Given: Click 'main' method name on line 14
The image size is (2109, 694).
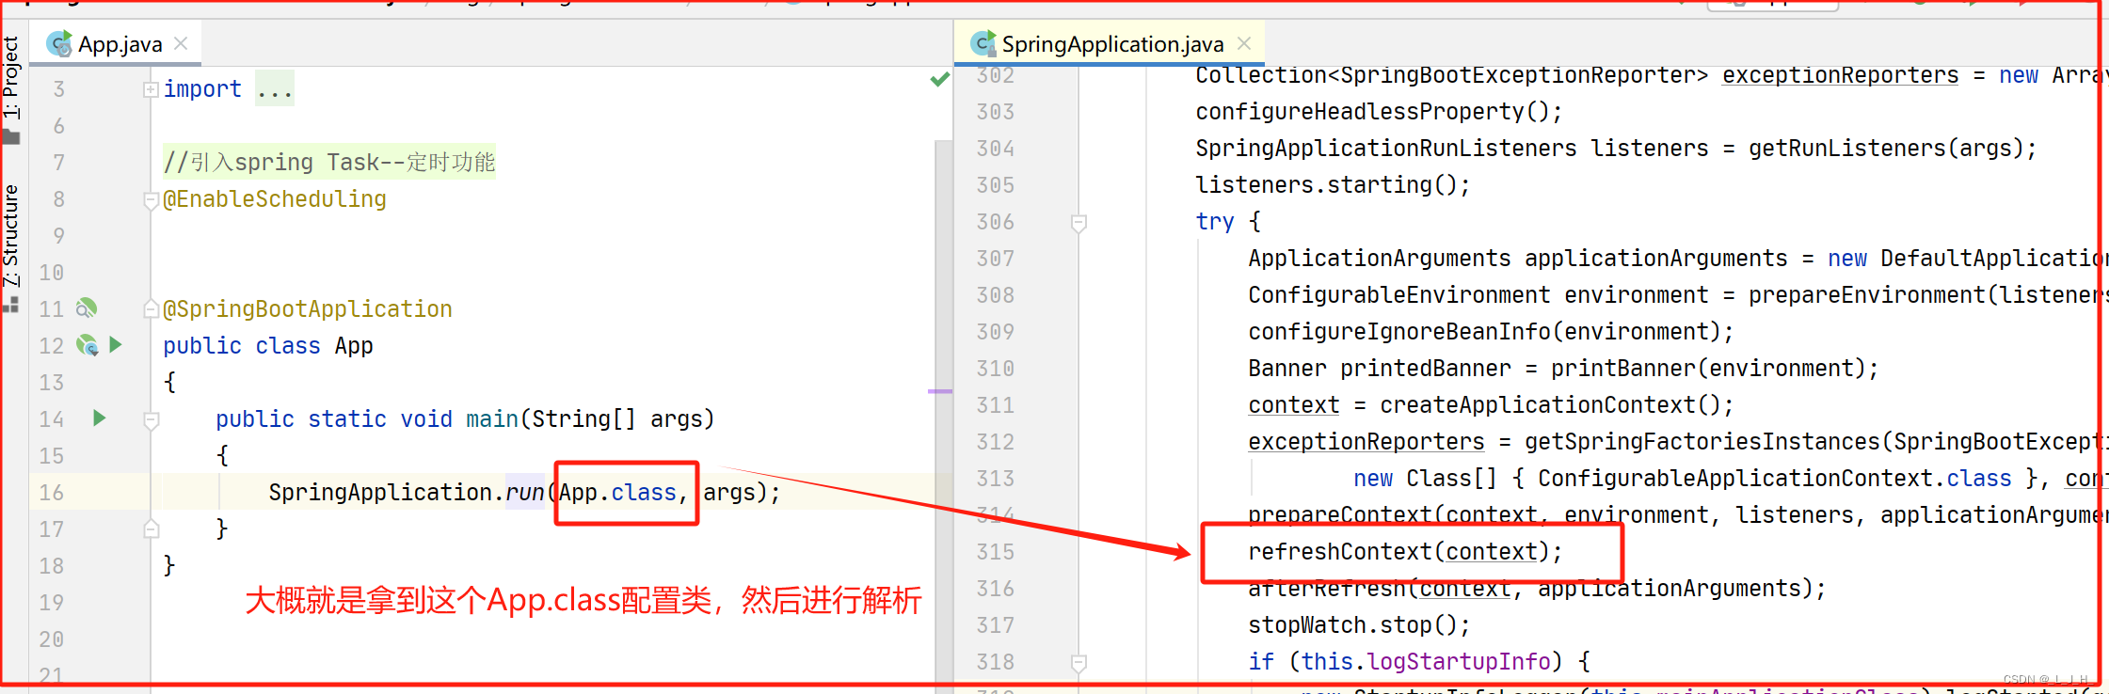Looking at the screenshot, I should (x=492, y=419).
